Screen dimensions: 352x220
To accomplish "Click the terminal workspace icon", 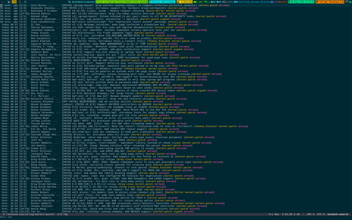I will (x=3, y=2).
